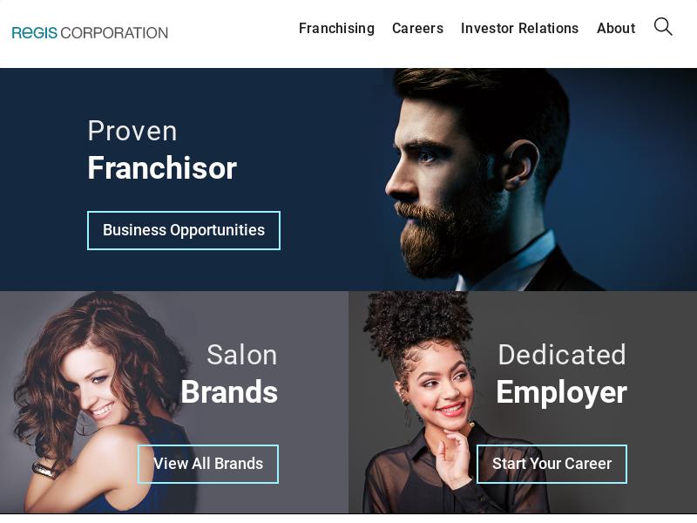Click the word Brands in salon tile
Screen dimensions: 697x523
coord(229,391)
